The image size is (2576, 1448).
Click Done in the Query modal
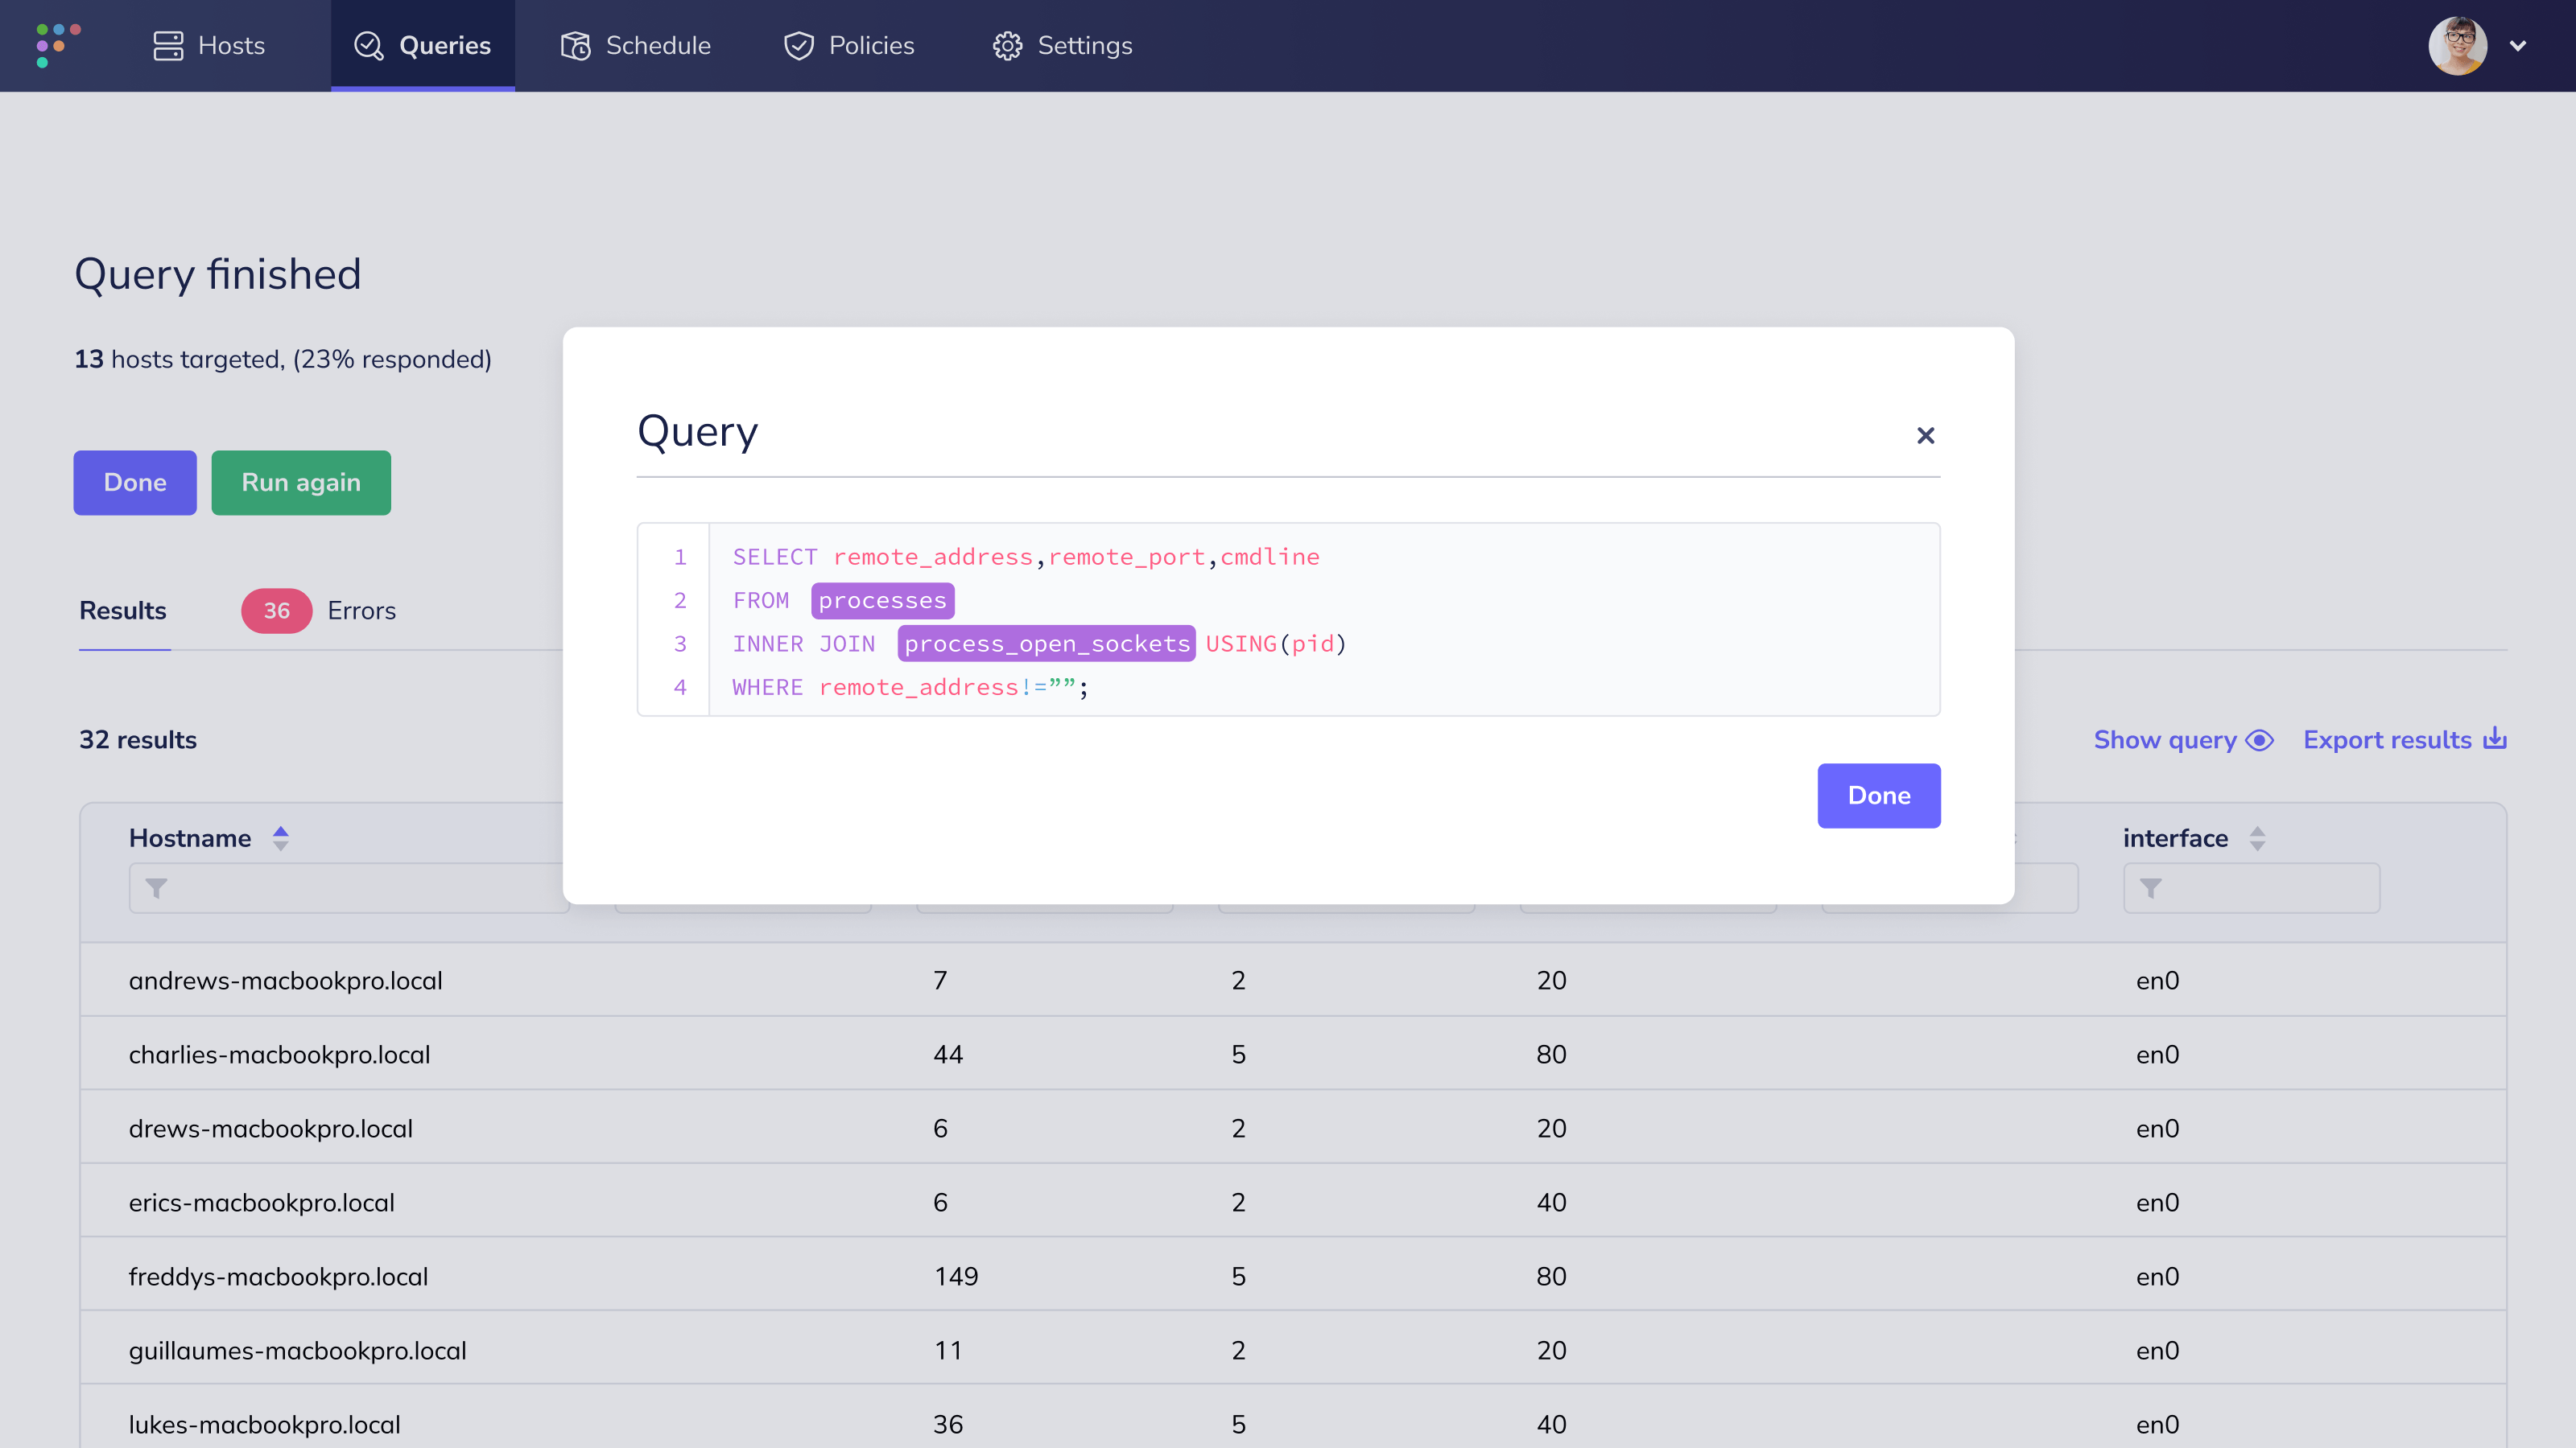click(x=1879, y=796)
